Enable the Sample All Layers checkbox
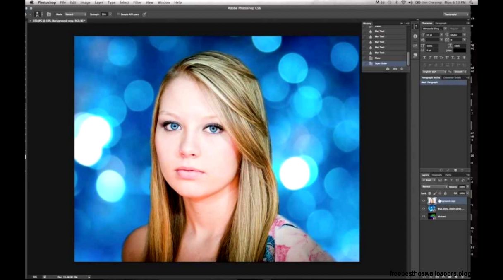 (x=119, y=14)
